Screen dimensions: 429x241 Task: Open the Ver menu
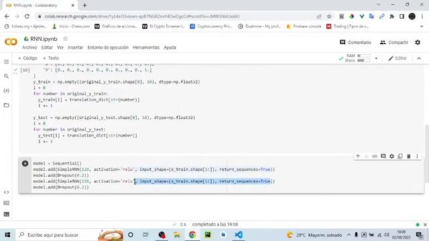click(x=60, y=48)
